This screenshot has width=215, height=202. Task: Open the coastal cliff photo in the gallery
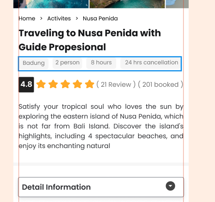click(x=127, y=4)
